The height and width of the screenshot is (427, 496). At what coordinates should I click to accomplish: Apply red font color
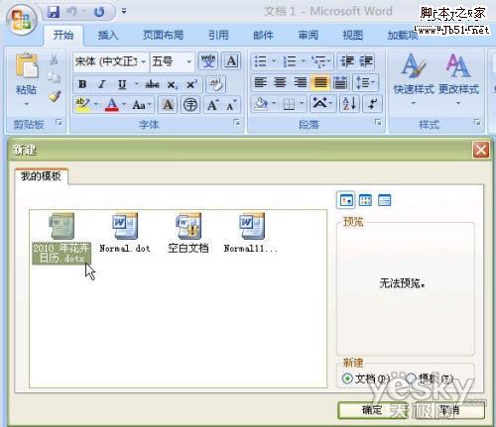[112, 105]
